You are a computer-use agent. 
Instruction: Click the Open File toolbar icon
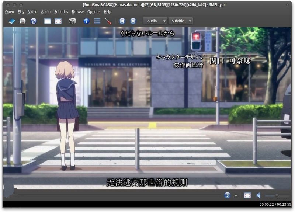tap(11, 21)
